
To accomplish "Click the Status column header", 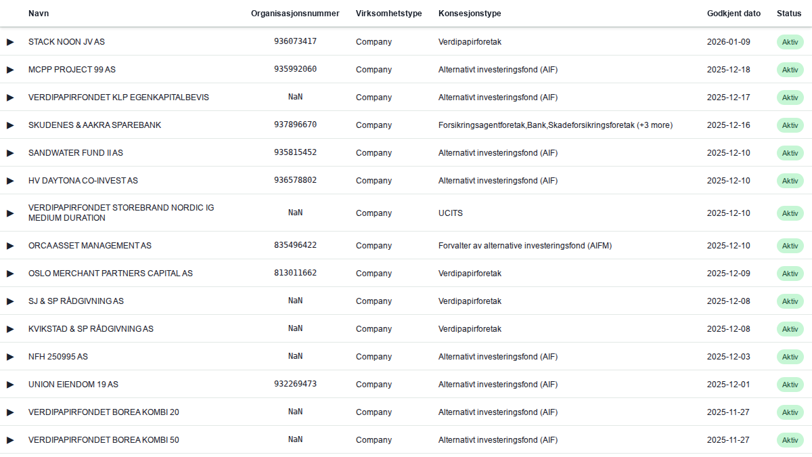I will [789, 14].
